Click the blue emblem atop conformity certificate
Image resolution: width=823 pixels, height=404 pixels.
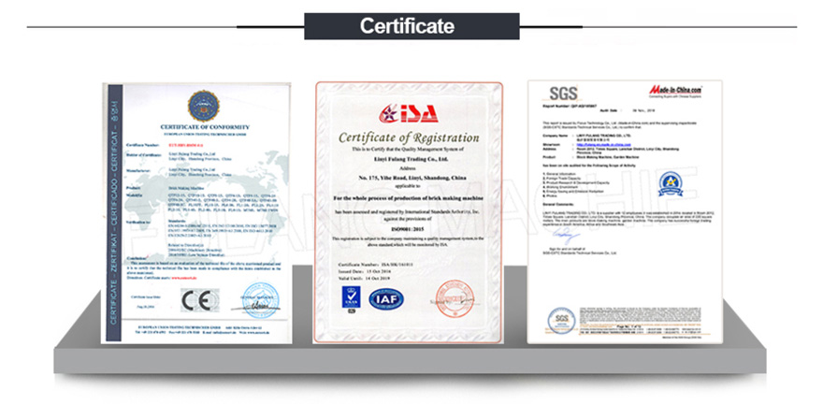(203, 106)
